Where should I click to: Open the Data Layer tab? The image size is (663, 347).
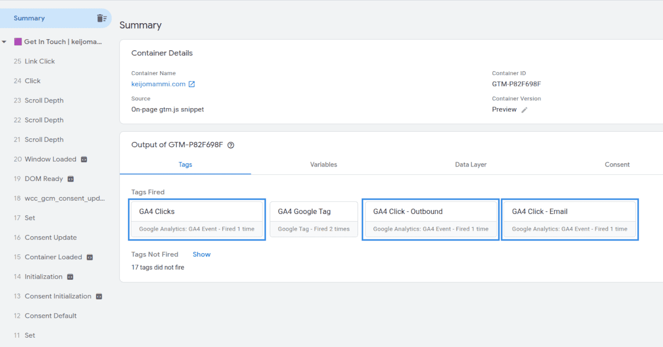(470, 164)
